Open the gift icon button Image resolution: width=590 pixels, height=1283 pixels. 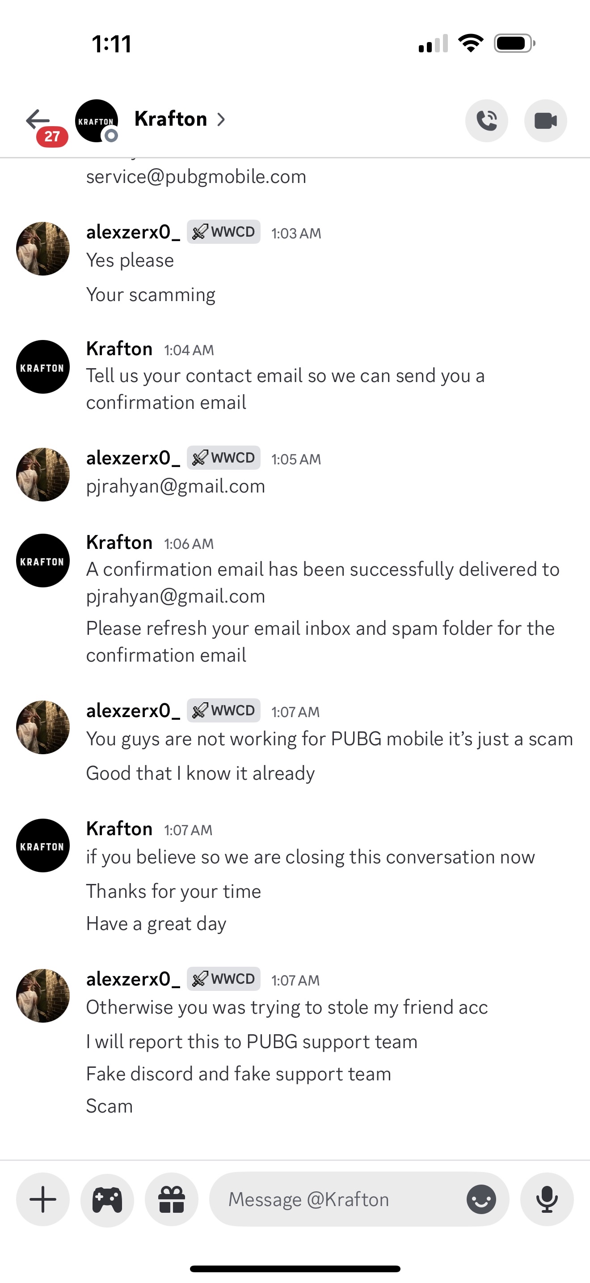click(172, 1199)
